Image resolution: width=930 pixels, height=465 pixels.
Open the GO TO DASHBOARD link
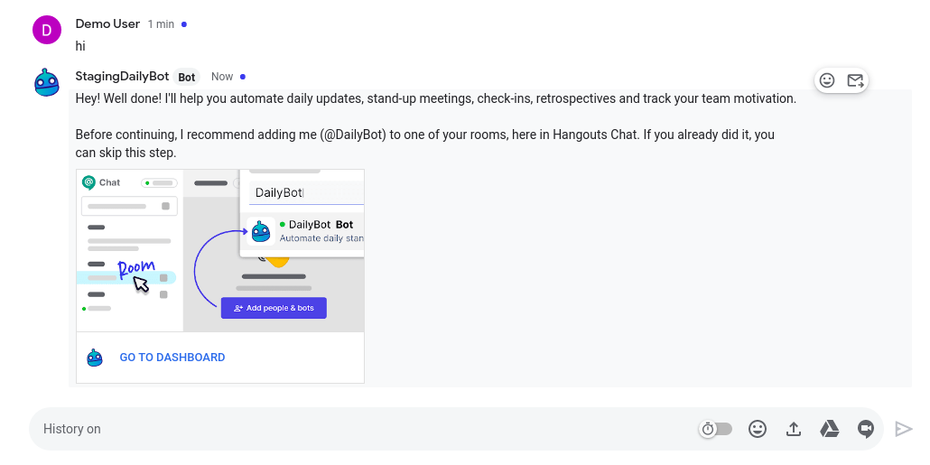[172, 357]
